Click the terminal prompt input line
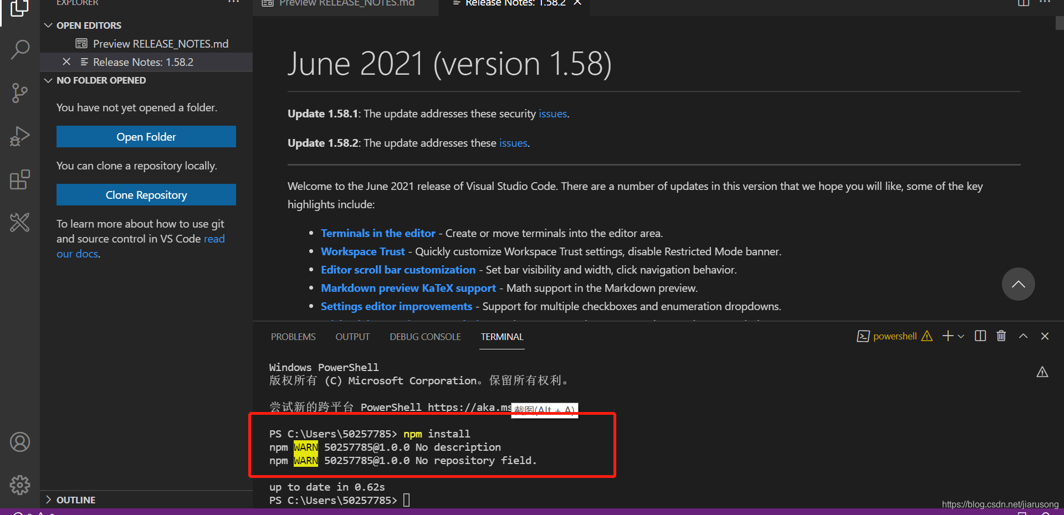Image resolution: width=1064 pixels, height=515 pixels. point(339,500)
